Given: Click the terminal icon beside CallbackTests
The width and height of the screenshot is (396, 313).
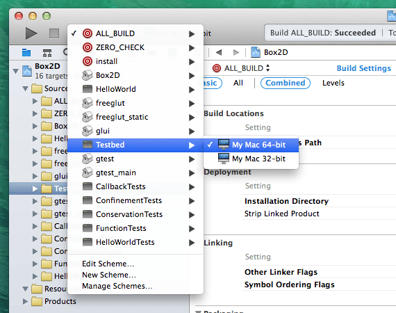Looking at the screenshot, I should [x=88, y=186].
